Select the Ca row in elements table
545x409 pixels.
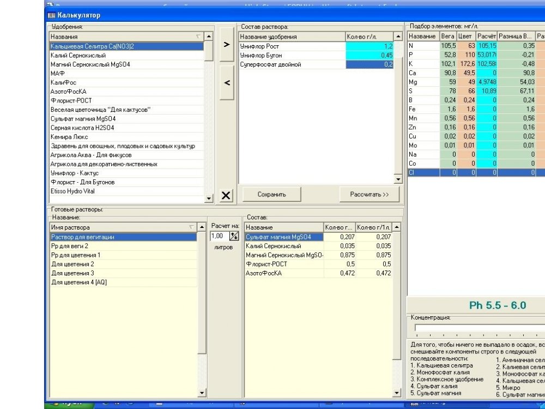click(476, 73)
